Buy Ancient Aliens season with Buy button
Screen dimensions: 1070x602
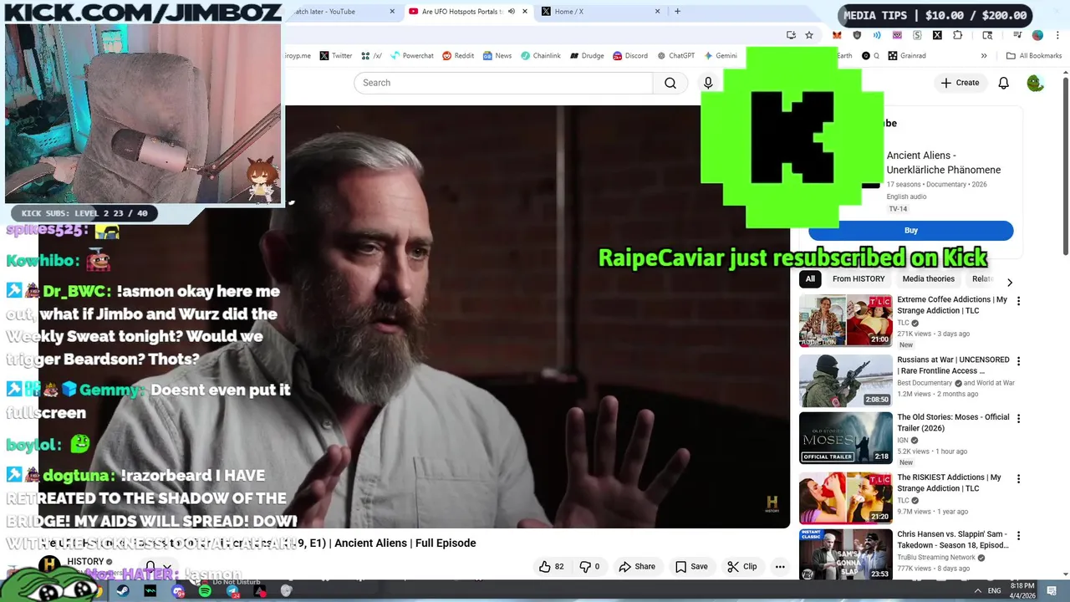click(911, 231)
